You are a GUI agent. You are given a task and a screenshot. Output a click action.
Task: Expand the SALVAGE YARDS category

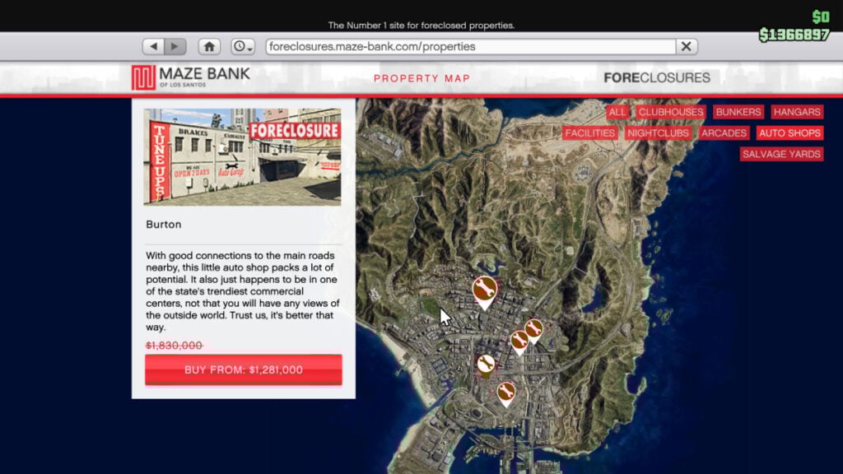(780, 154)
